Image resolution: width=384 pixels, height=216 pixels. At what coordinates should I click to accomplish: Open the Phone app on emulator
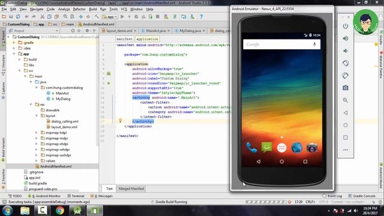pos(251,148)
